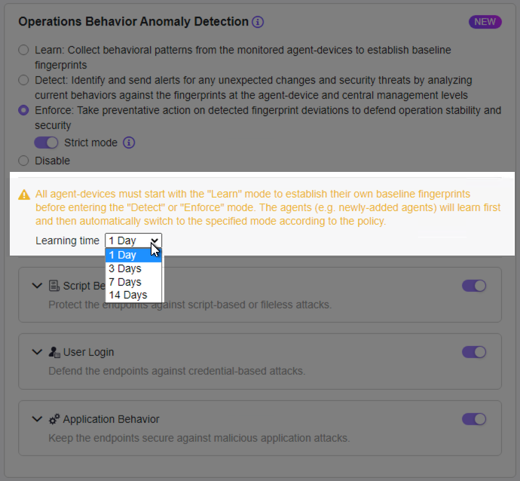
Task: Expand the User Login section chevron
Action: (37, 352)
